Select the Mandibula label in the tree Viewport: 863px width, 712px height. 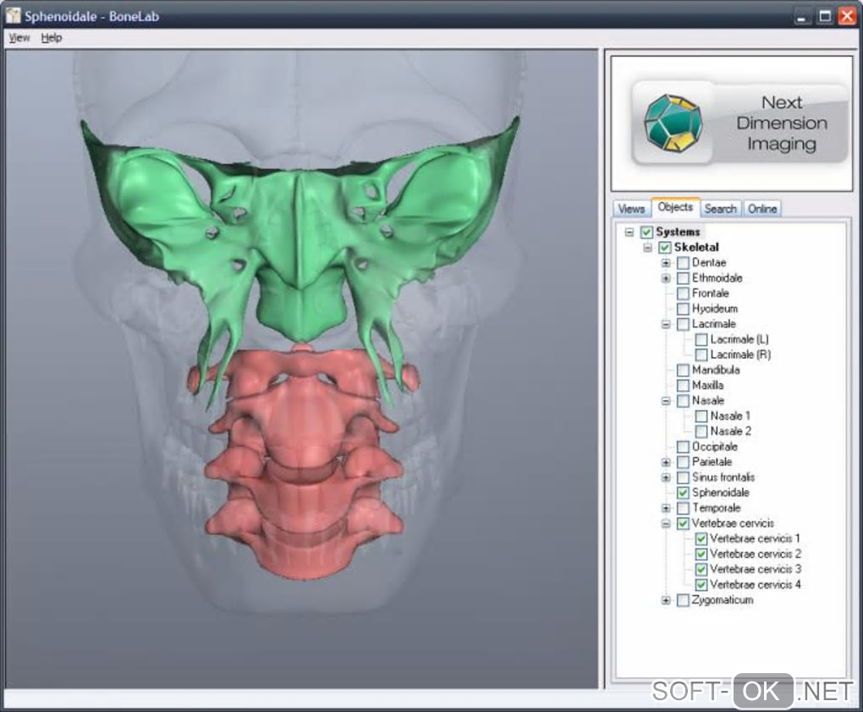pos(716,370)
